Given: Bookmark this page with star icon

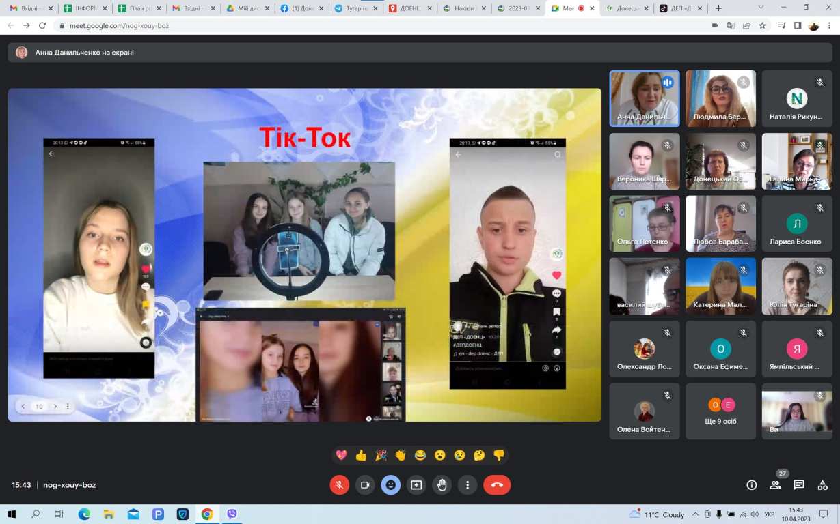Looking at the screenshot, I should pyautogui.click(x=762, y=25).
